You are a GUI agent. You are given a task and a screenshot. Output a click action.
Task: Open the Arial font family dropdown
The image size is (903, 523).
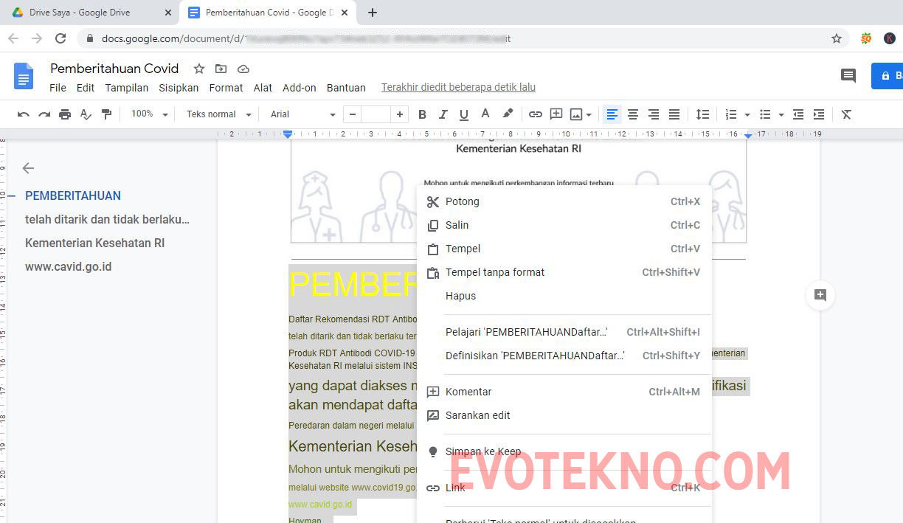click(302, 114)
